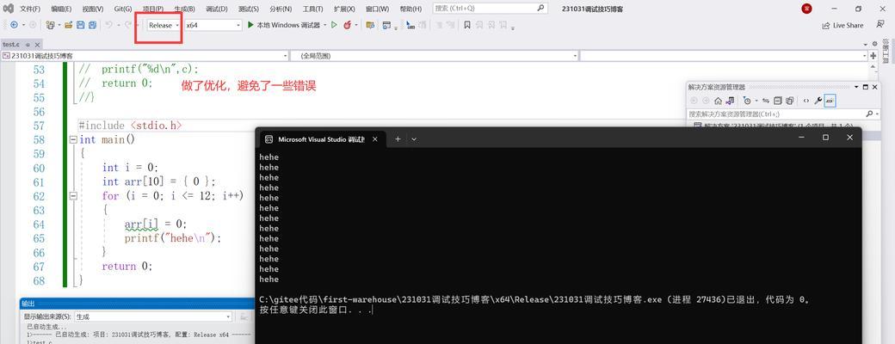Click the new project icon in toolbar
The height and width of the screenshot is (344, 895).
click(50, 25)
